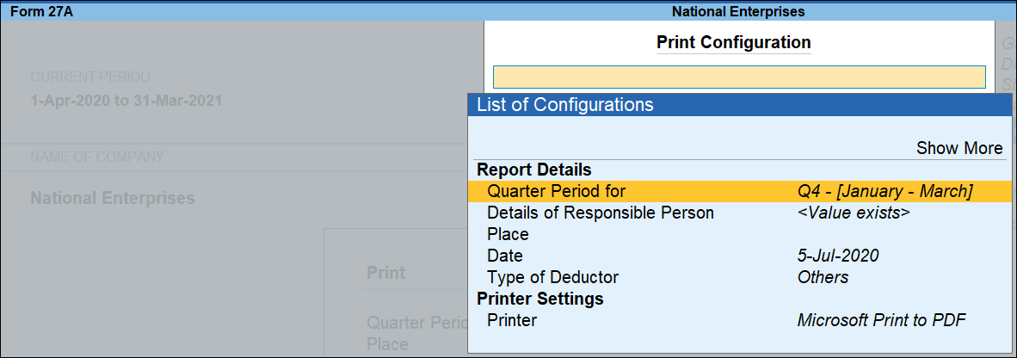Click the 5-Jul-2020 date value
Screen dimensions: 1017x358
coord(838,256)
